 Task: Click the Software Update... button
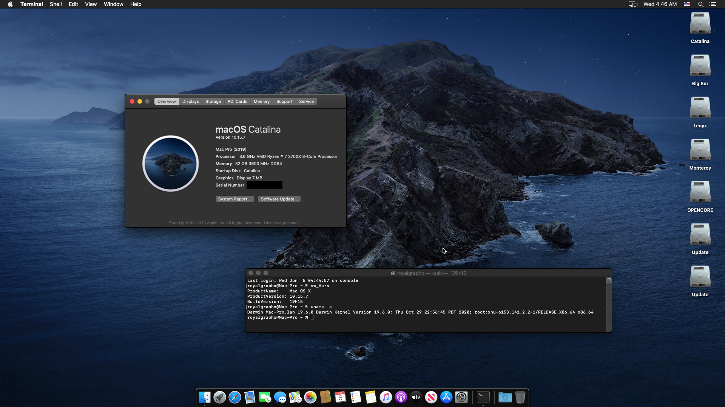pyautogui.click(x=279, y=199)
